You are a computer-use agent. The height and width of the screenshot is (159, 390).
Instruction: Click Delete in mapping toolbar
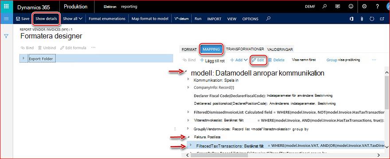pos(277,60)
